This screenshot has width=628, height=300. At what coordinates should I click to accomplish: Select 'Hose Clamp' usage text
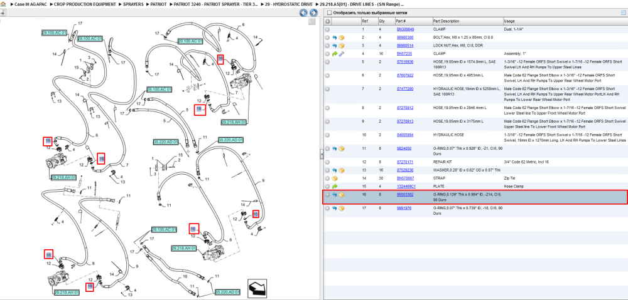point(514,186)
